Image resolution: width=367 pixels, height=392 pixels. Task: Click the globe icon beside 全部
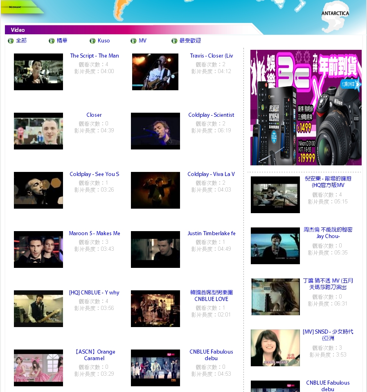(x=11, y=41)
